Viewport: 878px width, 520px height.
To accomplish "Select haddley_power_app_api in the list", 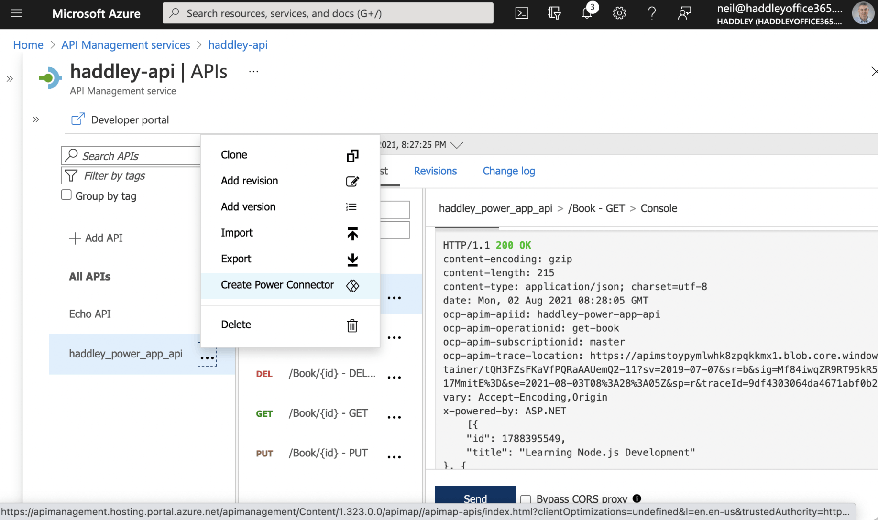I will click(x=126, y=354).
